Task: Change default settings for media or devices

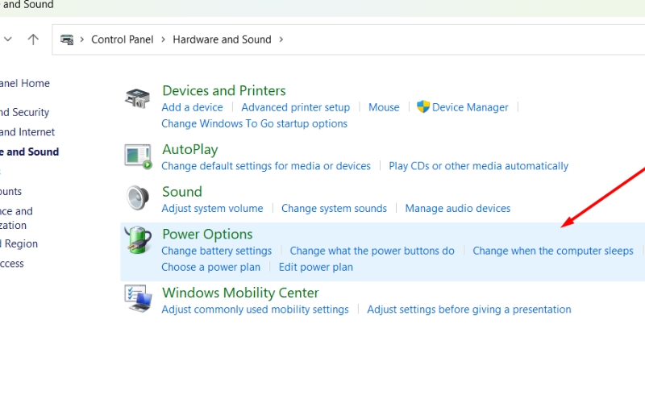Action: pos(266,166)
